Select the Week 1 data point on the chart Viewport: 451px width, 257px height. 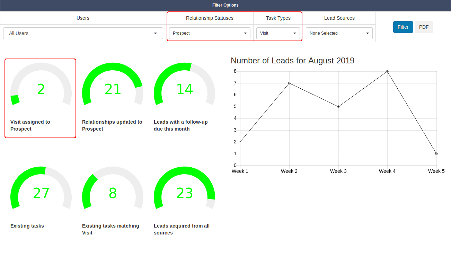(x=240, y=142)
